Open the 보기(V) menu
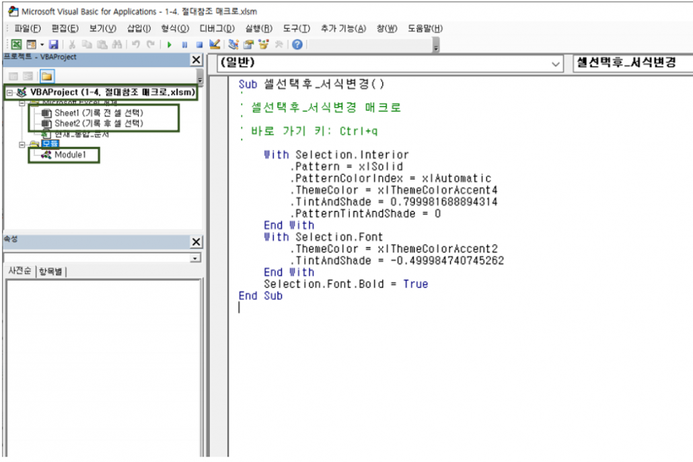693x462 pixels. (102, 28)
